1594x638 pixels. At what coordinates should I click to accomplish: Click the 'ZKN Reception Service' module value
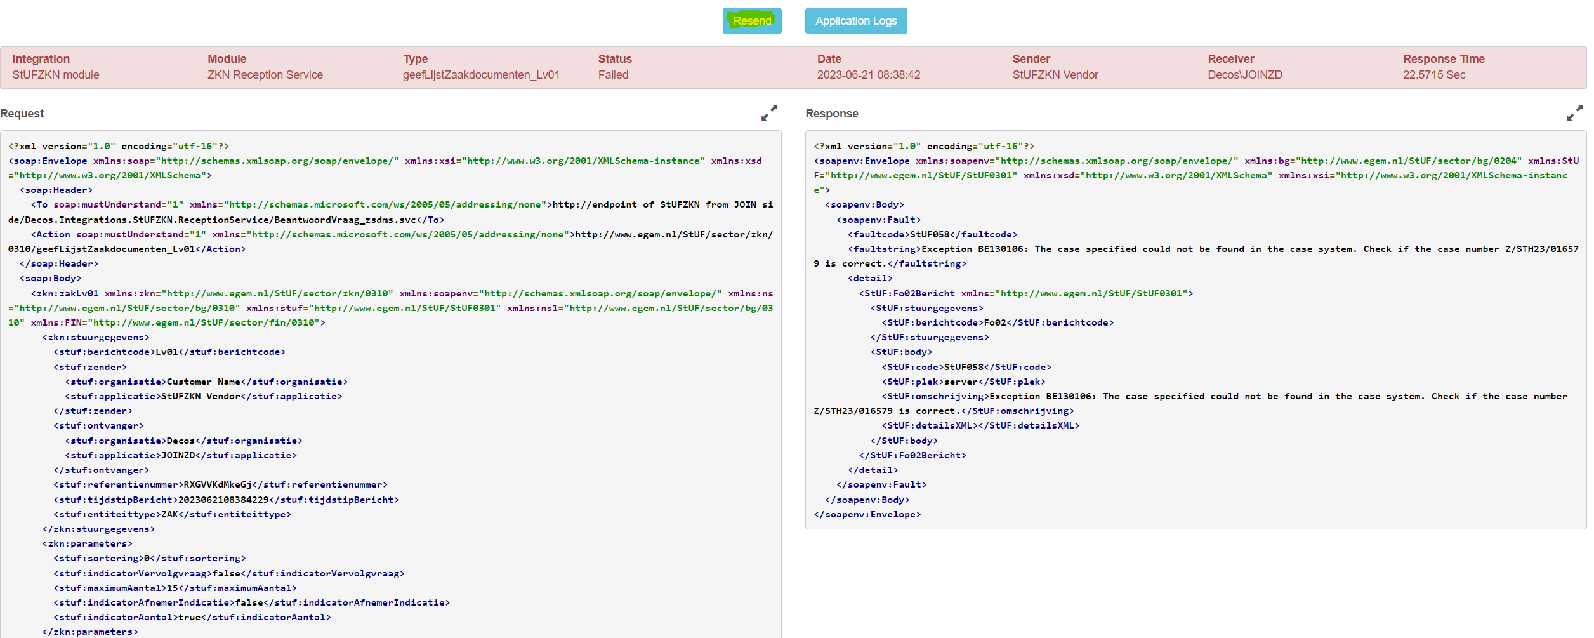click(x=265, y=75)
